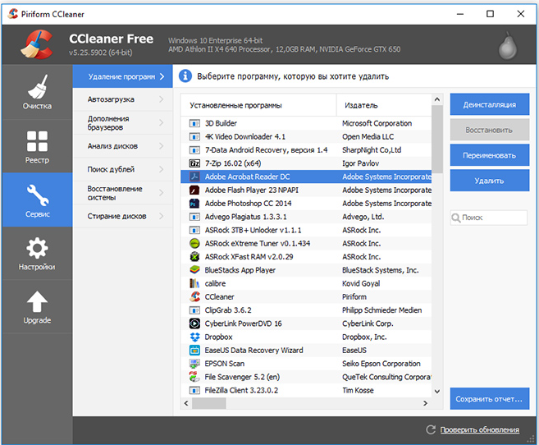Screen dimensions: 539x445
Task: Click the 7-Zip 16.02 program icon
Action: [194, 163]
